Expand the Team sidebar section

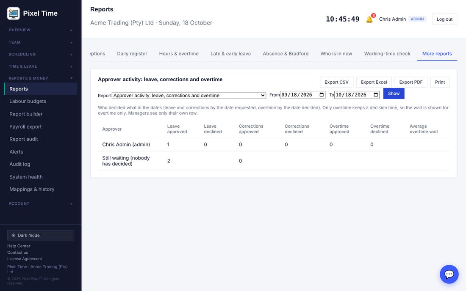point(41,42)
